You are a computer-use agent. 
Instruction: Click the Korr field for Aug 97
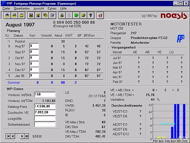(x=34, y=46)
